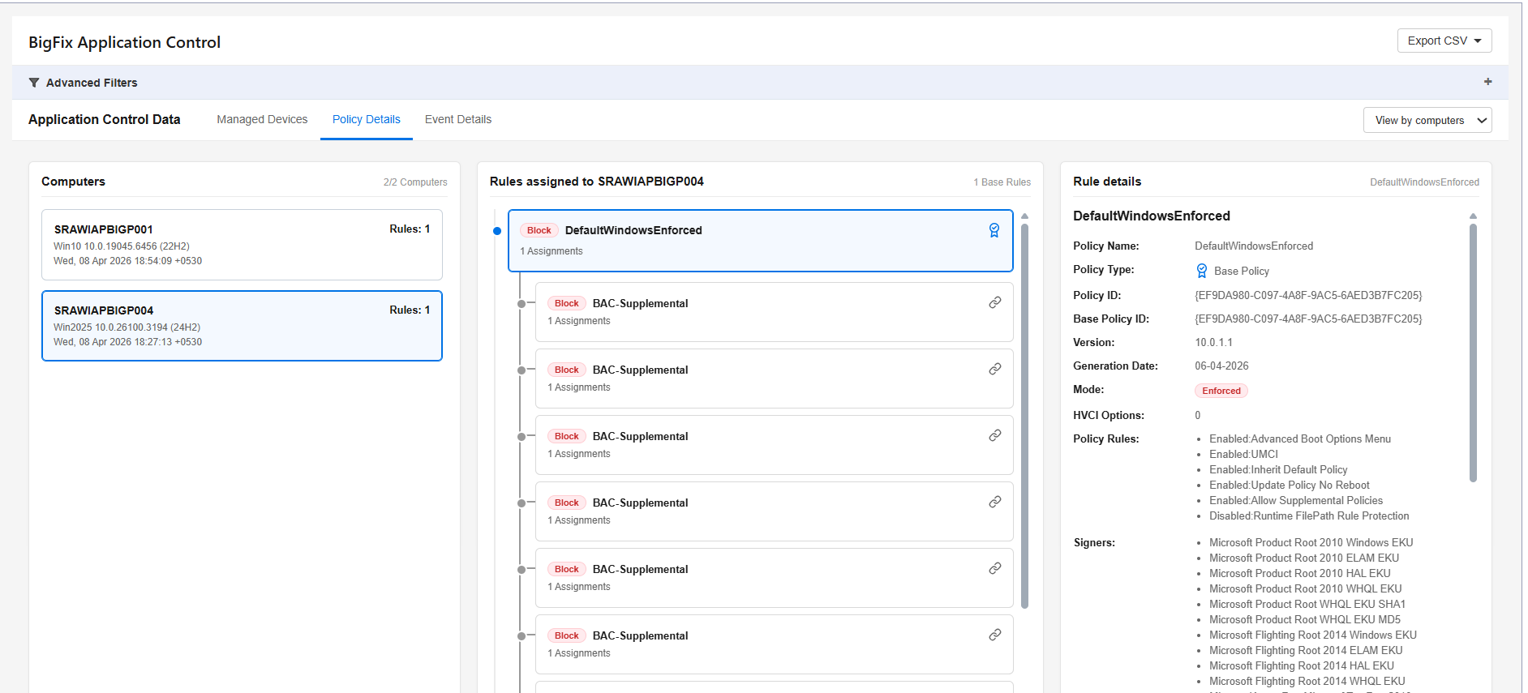
Task: Click the base policy ribbon icon on DefaultWindowsEnforced card
Action: [x=994, y=230]
